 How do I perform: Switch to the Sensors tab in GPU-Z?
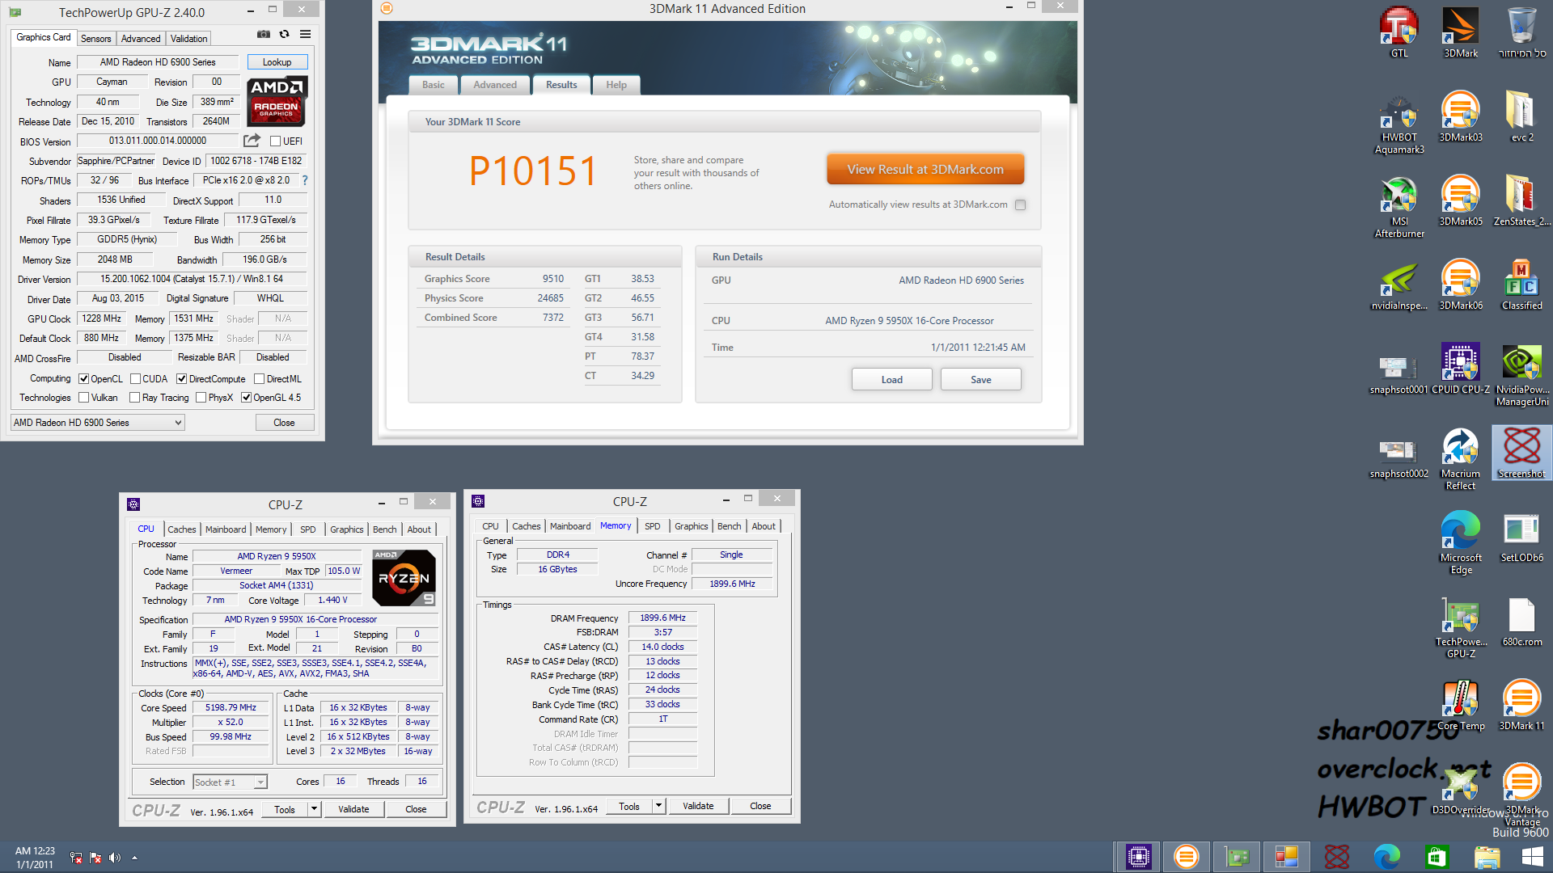pos(96,38)
